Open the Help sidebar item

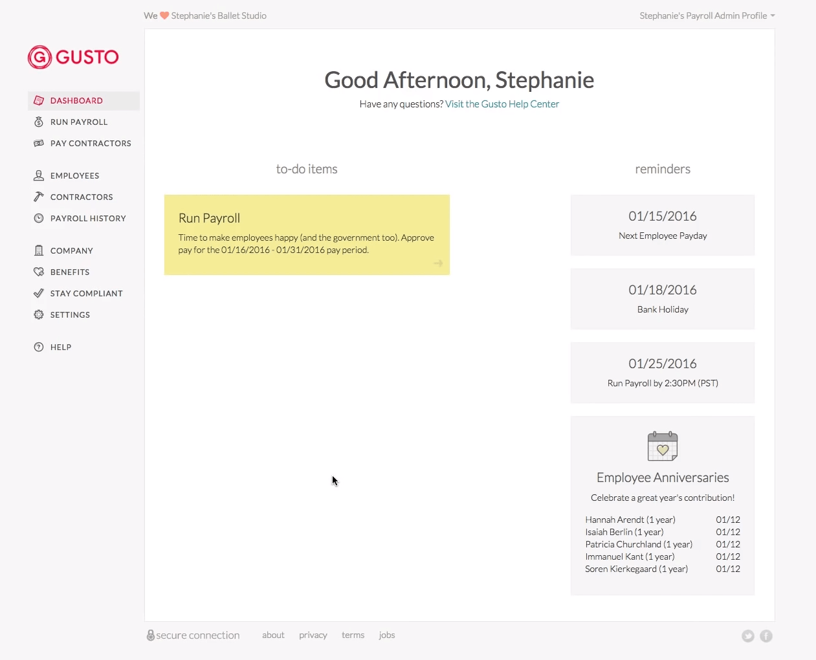point(60,347)
